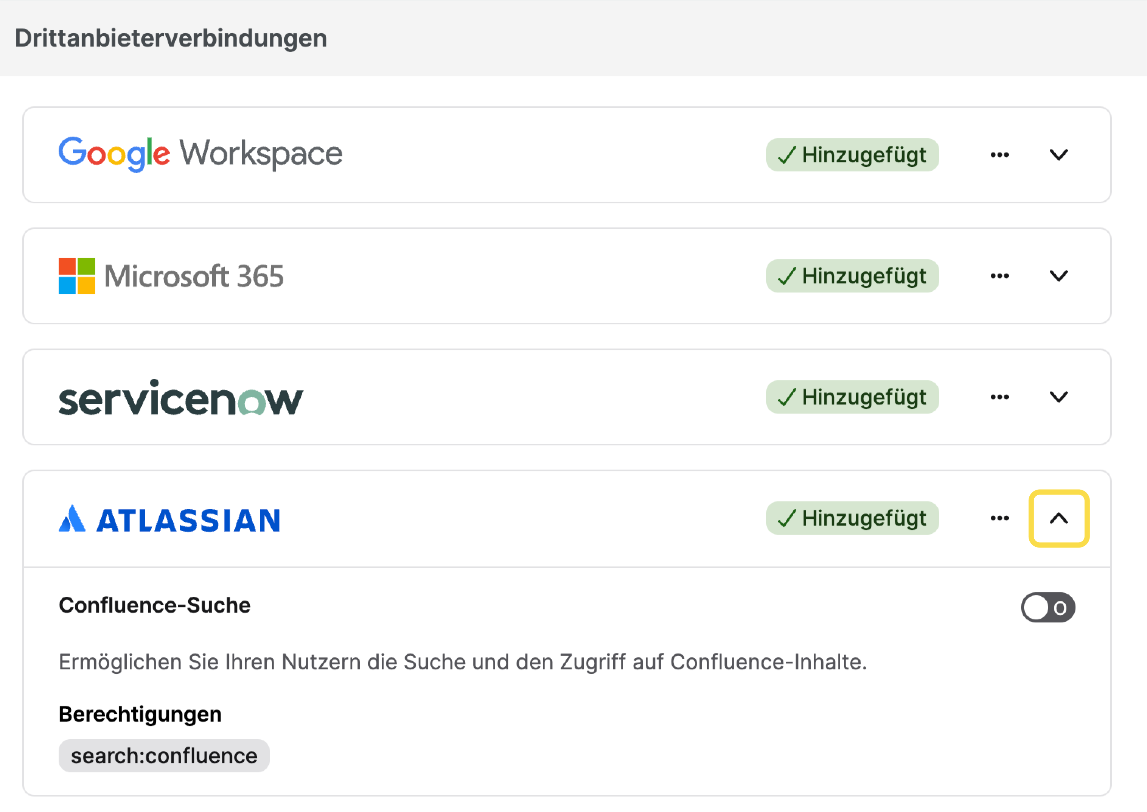This screenshot has width=1147, height=812.
Task: Click Hinzugefügt badge for Google Workspace
Action: [852, 155]
